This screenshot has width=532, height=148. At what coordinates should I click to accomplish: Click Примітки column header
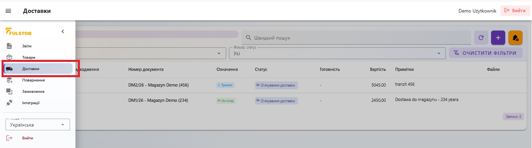coord(405,70)
